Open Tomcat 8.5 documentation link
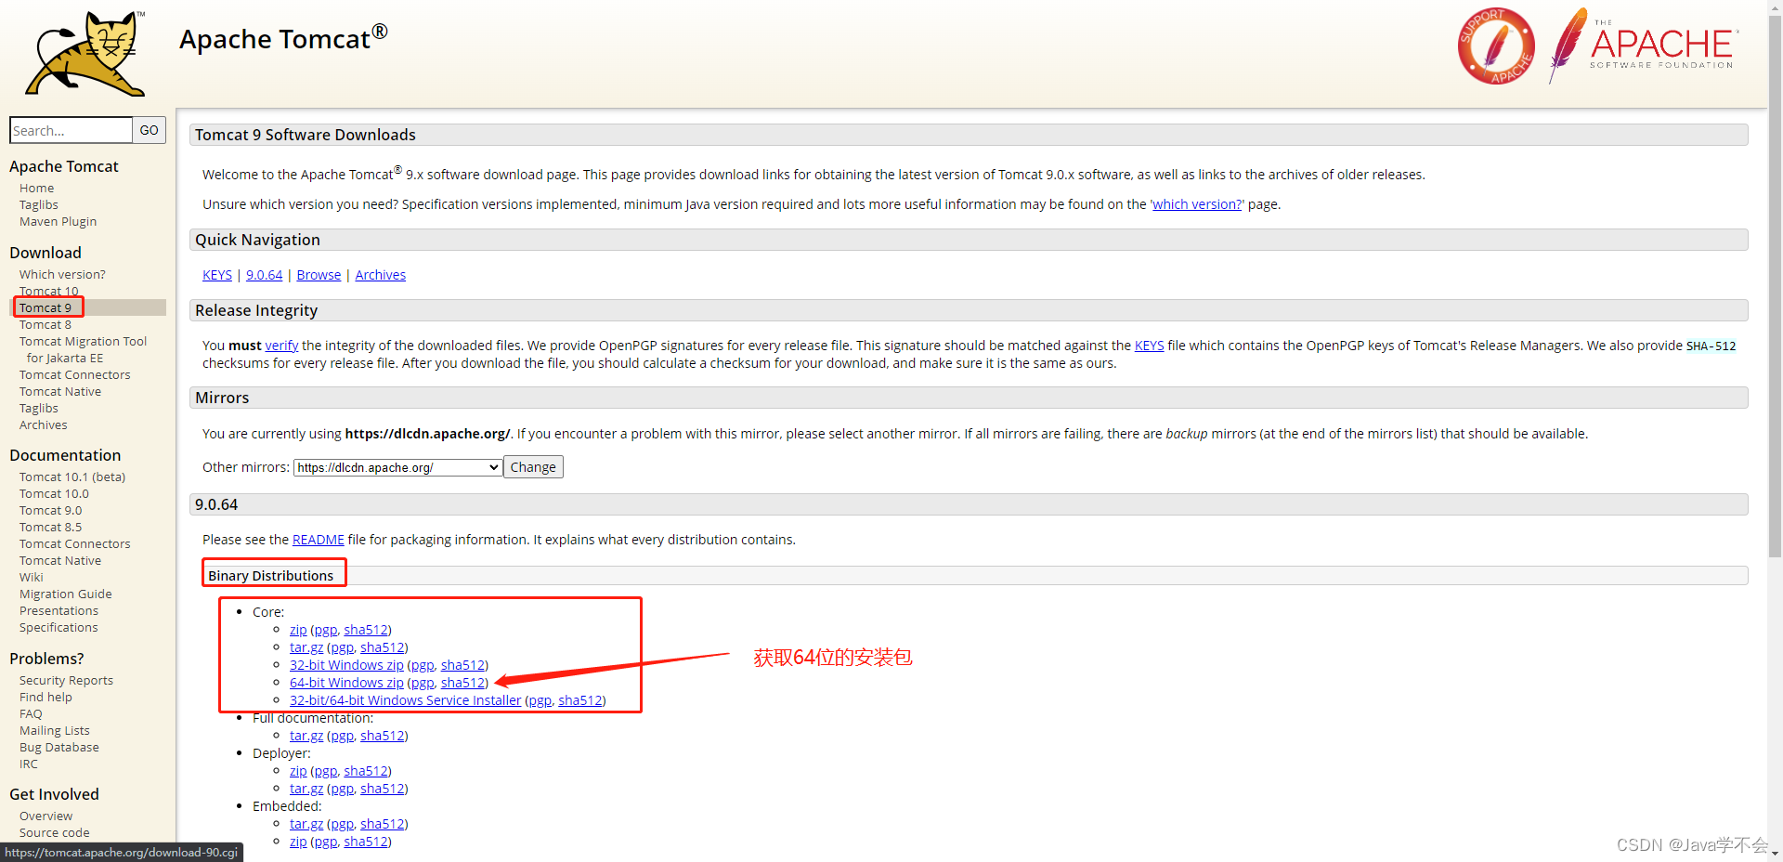 click(51, 527)
